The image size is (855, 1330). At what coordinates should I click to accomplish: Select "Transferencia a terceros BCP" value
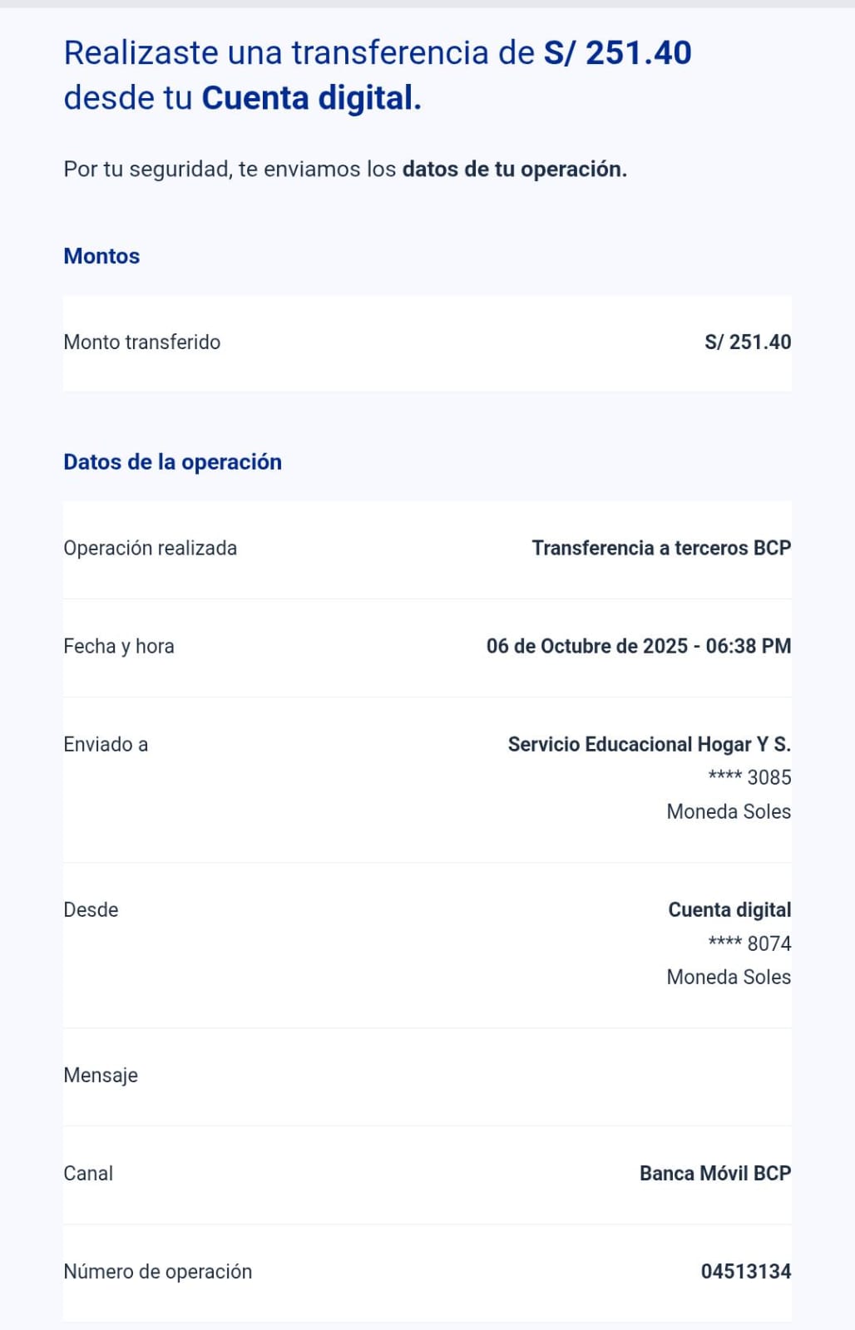coord(660,549)
